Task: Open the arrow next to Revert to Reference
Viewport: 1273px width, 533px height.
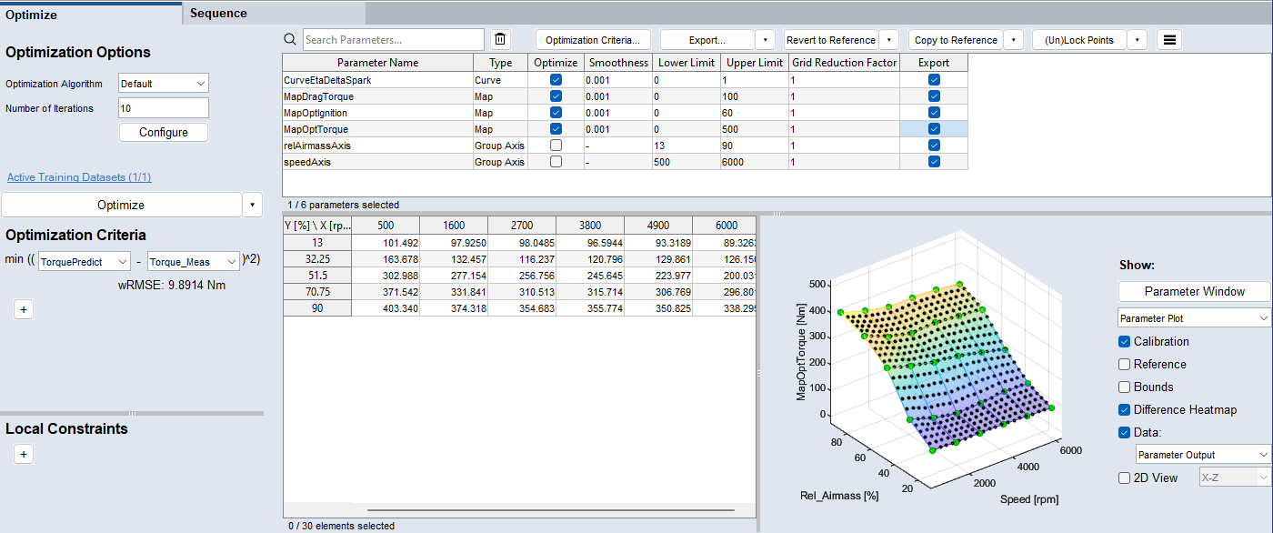Action: pyautogui.click(x=888, y=40)
